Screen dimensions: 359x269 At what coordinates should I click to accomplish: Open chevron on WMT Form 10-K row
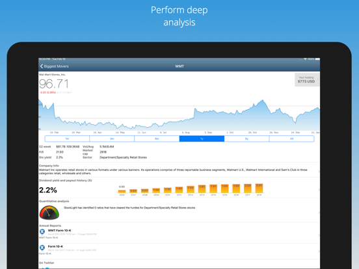click(319, 235)
